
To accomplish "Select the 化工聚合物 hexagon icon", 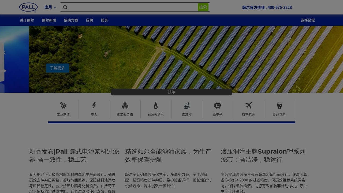I will 125,105.
